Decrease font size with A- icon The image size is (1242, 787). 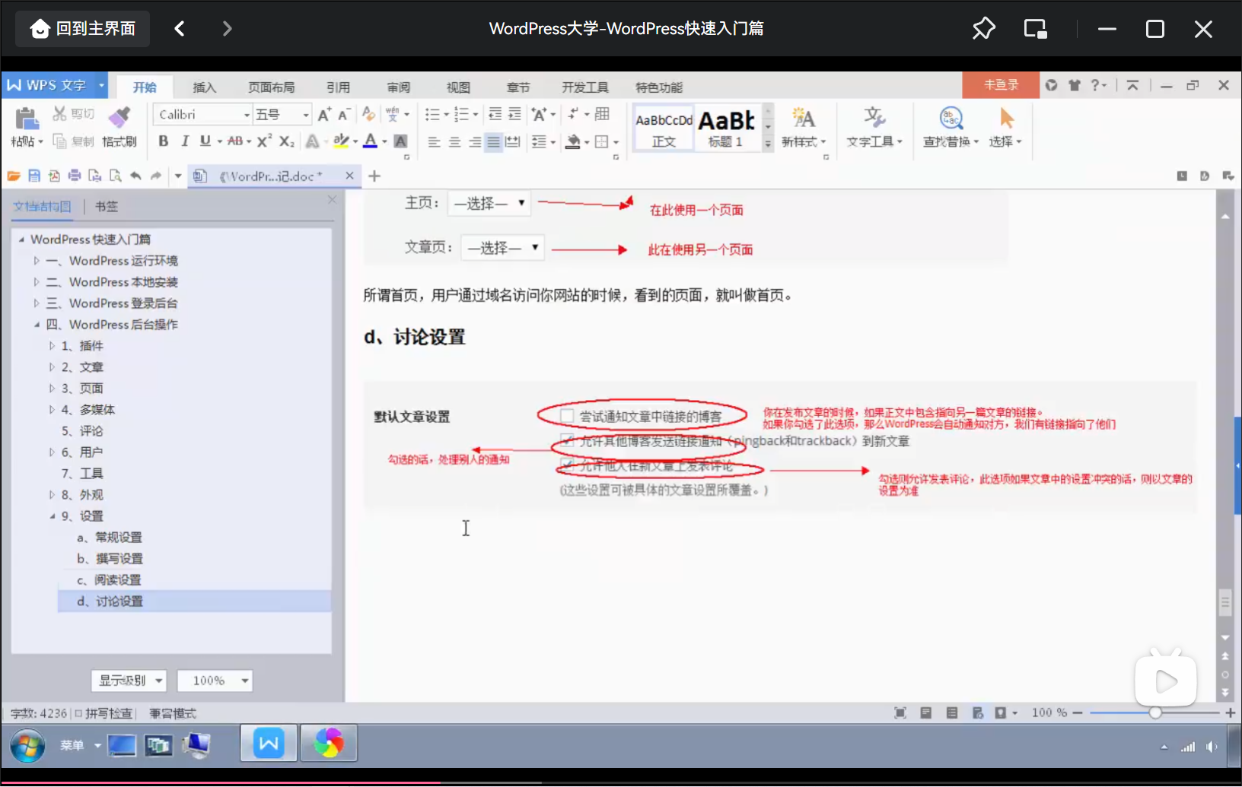[343, 114]
